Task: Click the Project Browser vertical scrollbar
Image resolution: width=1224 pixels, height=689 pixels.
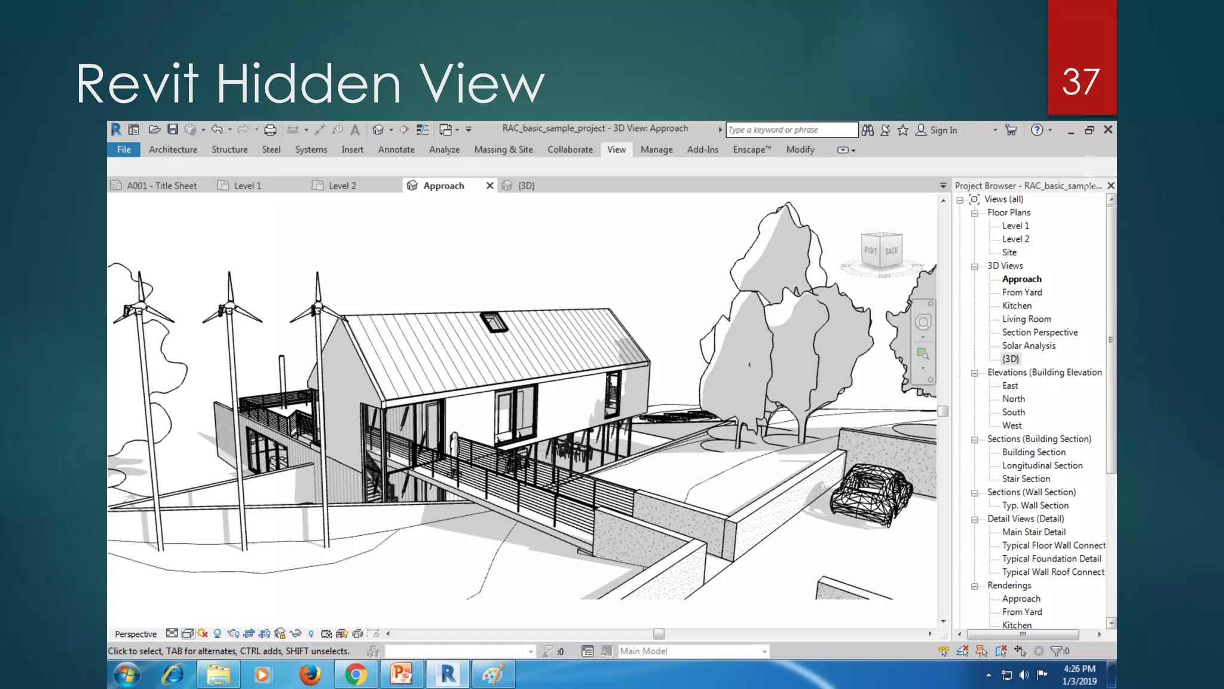Action: pyautogui.click(x=1111, y=339)
